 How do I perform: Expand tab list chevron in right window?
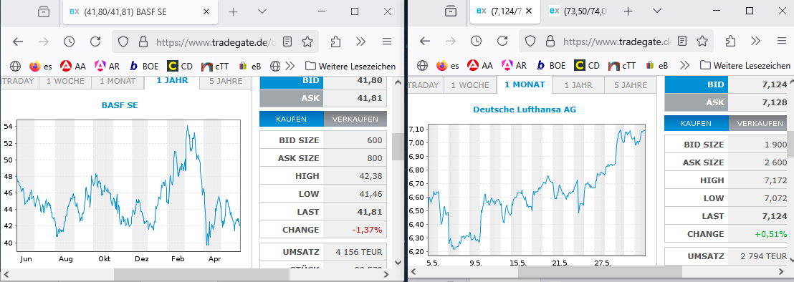pyautogui.click(x=657, y=11)
